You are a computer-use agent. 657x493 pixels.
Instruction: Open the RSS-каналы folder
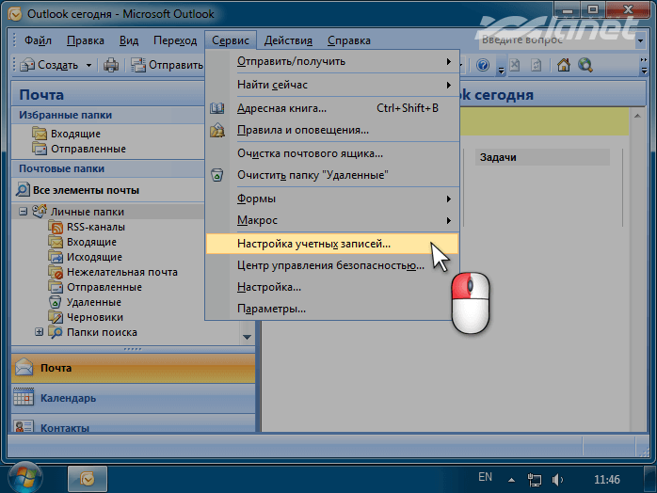[x=95, y=227]
